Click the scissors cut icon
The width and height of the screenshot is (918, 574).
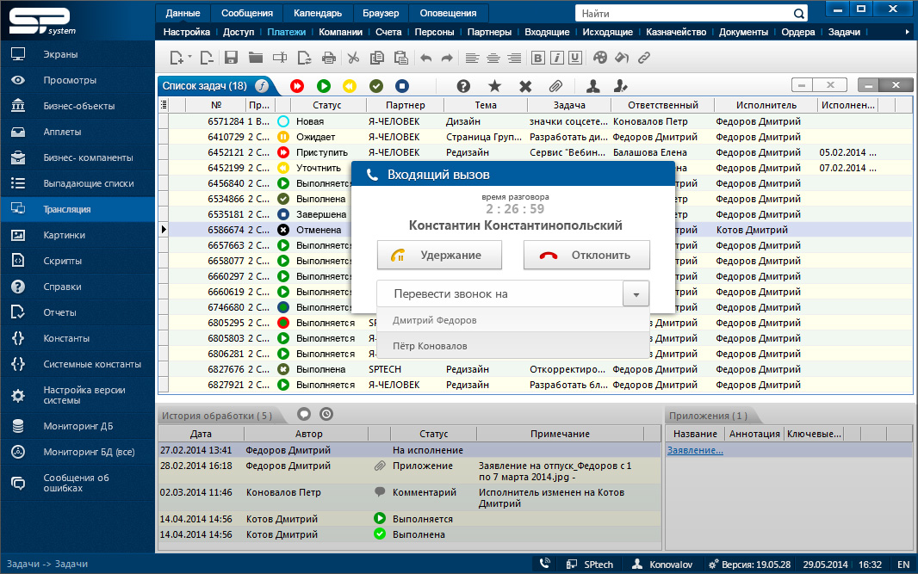tap(353, 59)
